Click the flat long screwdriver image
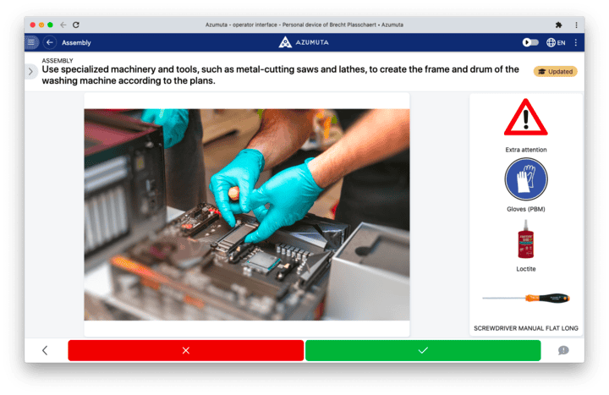Image resolution: width=609 pixels, height=395 pixels. tap(526, 299)
